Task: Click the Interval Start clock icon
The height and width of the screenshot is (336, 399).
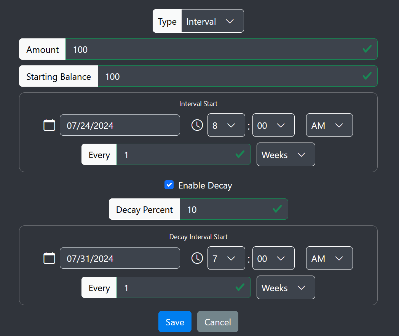Action: point(197,125)
